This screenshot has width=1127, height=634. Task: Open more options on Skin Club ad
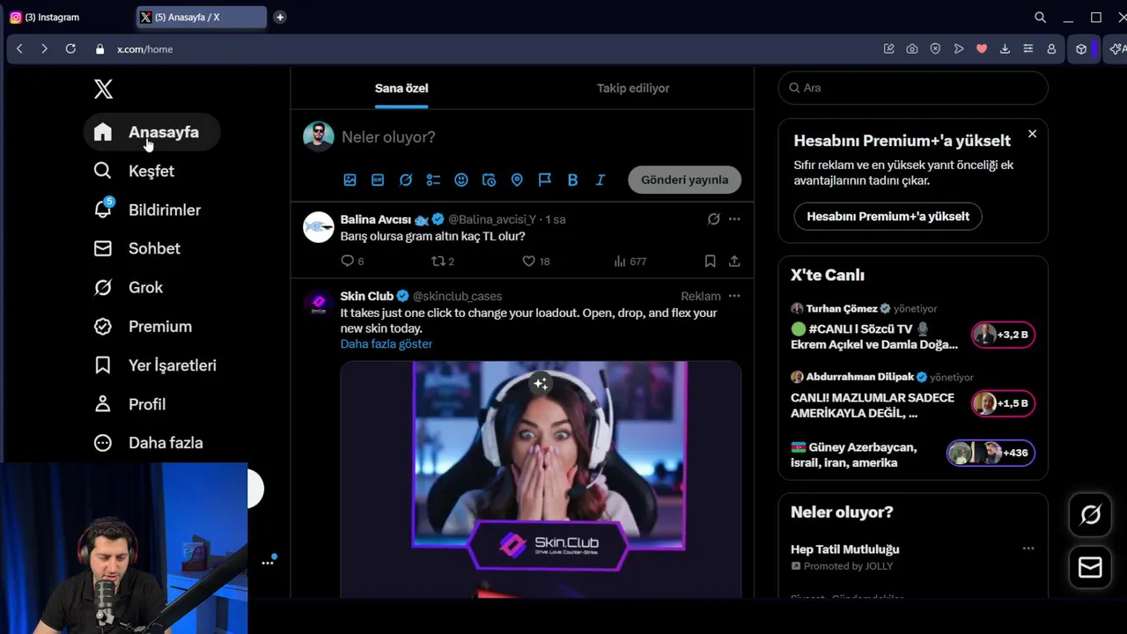[734, 296]
